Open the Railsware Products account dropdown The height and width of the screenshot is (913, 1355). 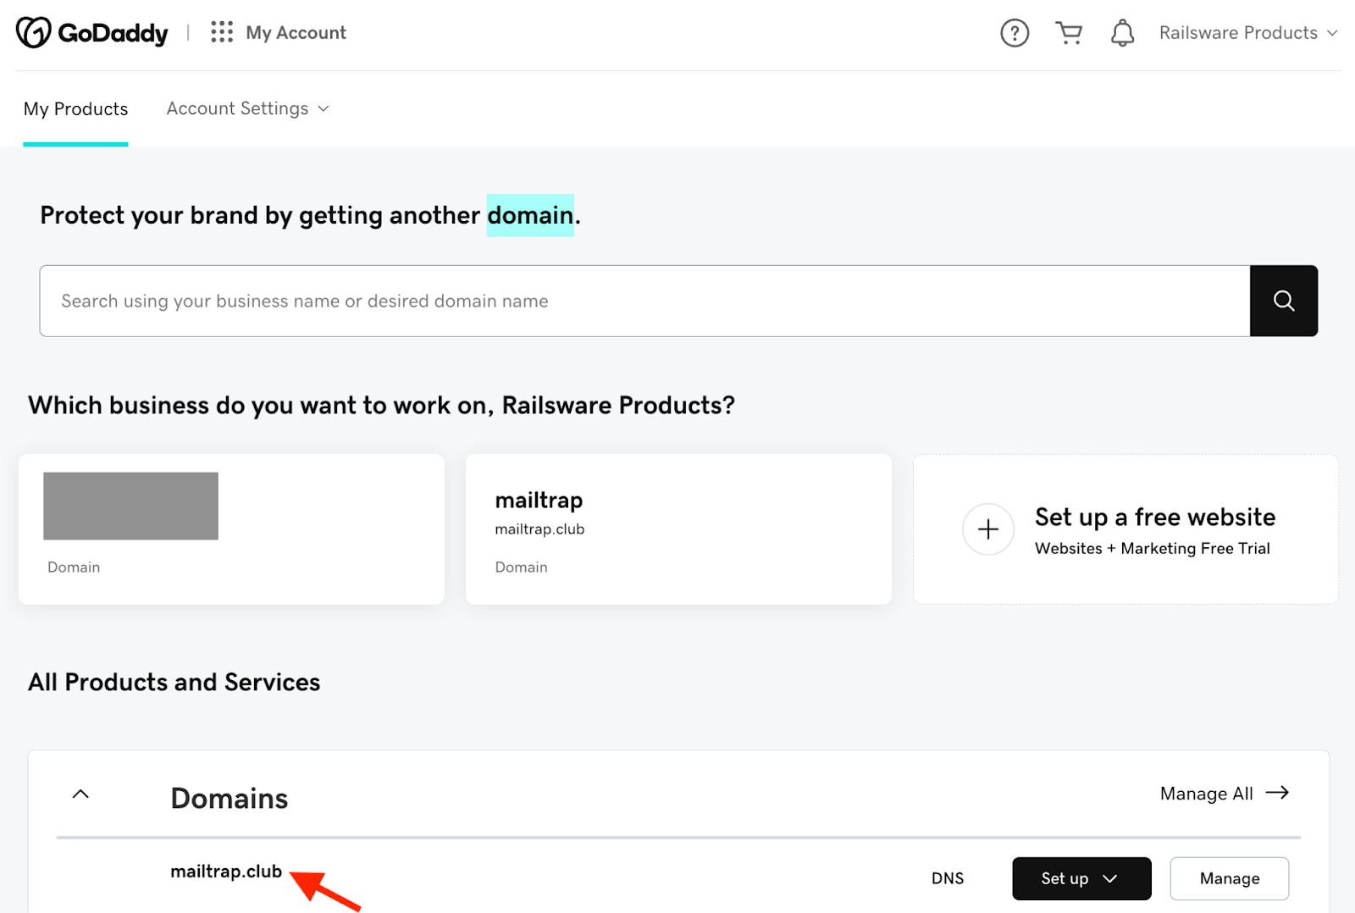click(x=1247, y=32)
